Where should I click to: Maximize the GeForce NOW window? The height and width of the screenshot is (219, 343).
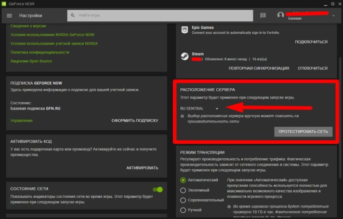point(333,4)
